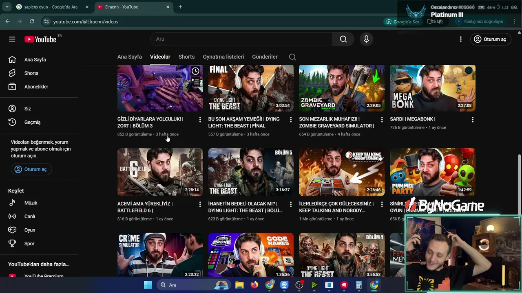Click Google'a Sor button in address bar

click(x=403, y=22)
